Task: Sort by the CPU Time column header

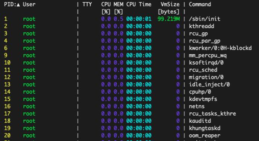Action: (139, 4)
